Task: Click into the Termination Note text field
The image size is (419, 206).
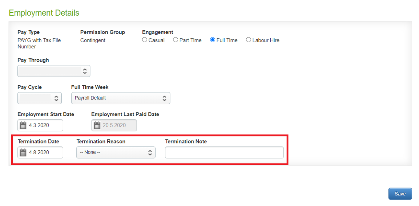Action: [224, 152]
